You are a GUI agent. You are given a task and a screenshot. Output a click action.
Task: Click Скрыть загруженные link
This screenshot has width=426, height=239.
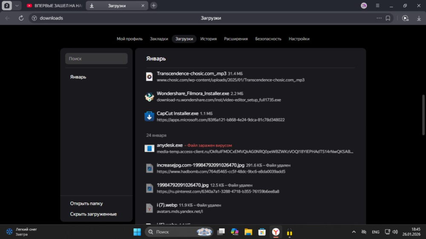(x=93, y=214)
